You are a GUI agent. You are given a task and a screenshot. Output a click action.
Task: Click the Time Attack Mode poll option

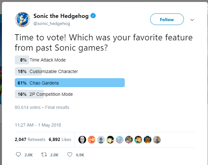(47, 60)
